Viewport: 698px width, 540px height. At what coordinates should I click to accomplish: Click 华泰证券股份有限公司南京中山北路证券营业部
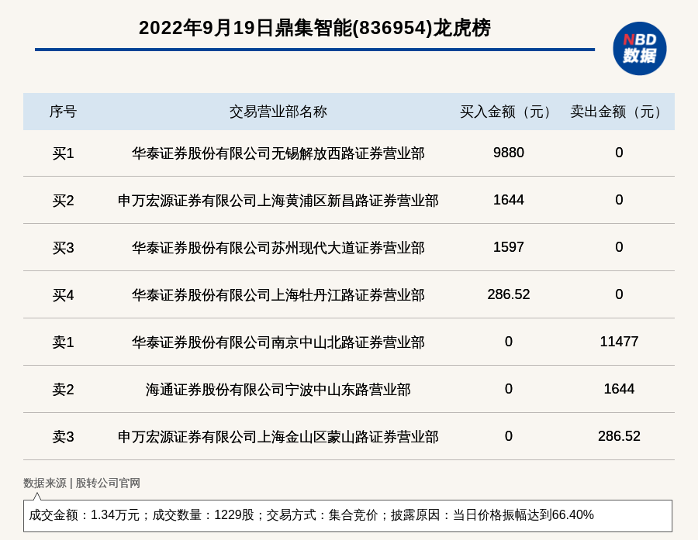click(278, 342)
